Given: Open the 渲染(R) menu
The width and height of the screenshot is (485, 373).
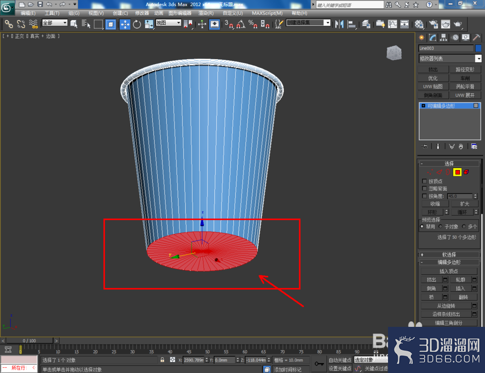Looking at the screenshot, I should point(206,13).
